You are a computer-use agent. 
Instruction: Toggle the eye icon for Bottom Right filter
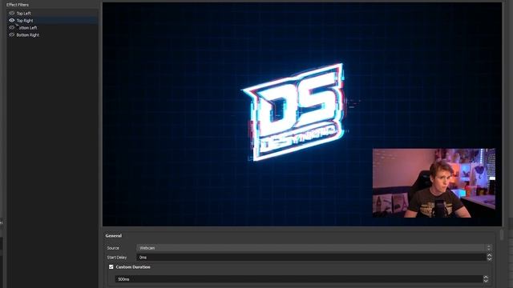pos(12,34)
